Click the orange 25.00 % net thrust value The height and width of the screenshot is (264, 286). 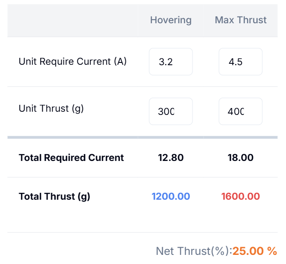(255, 251)
